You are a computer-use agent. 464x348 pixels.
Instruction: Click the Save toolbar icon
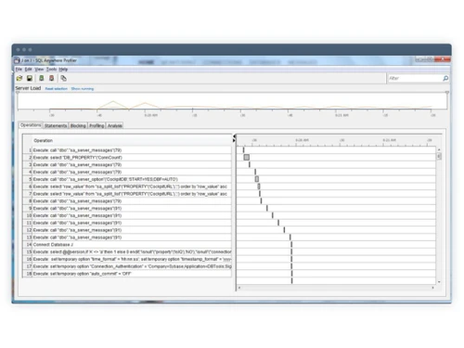30,78
